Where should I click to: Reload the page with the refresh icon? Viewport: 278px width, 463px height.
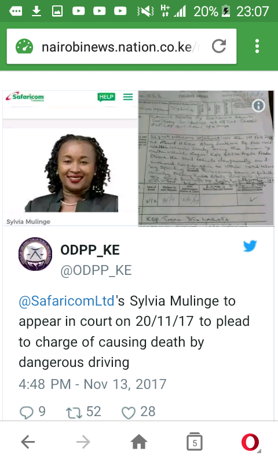(219, 46)
